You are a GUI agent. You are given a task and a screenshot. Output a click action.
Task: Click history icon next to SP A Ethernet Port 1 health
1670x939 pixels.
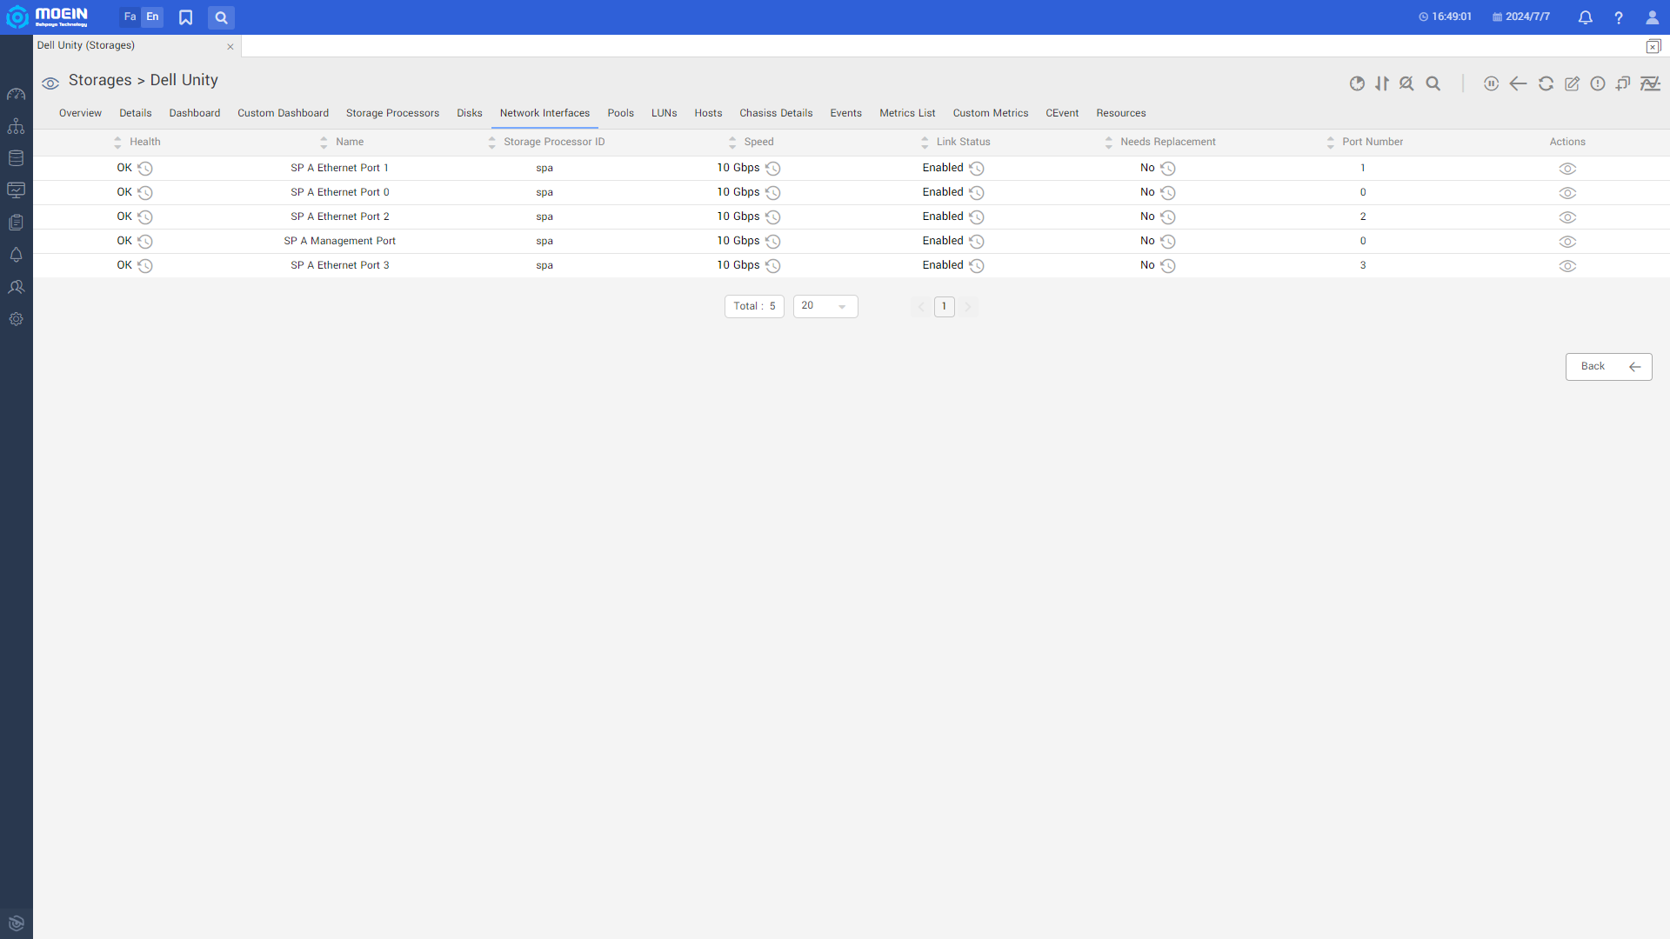[145, 169]
